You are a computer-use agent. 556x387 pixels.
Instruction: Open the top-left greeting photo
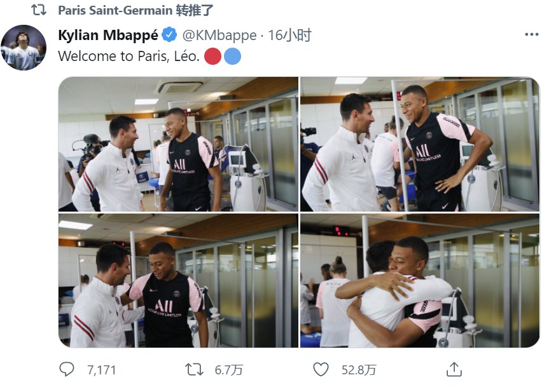(178, 144)
